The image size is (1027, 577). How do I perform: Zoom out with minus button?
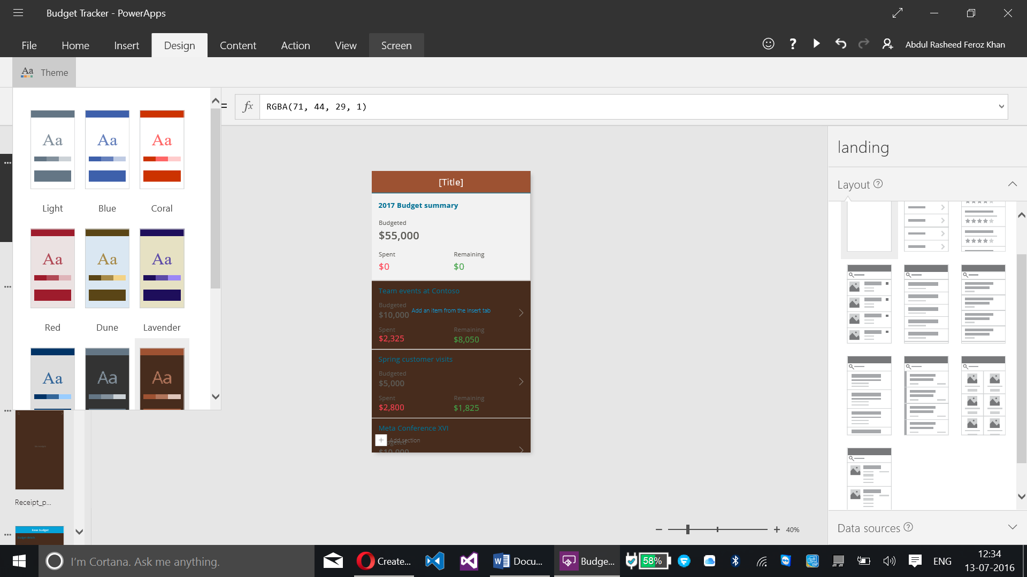(x=659, y=529)
